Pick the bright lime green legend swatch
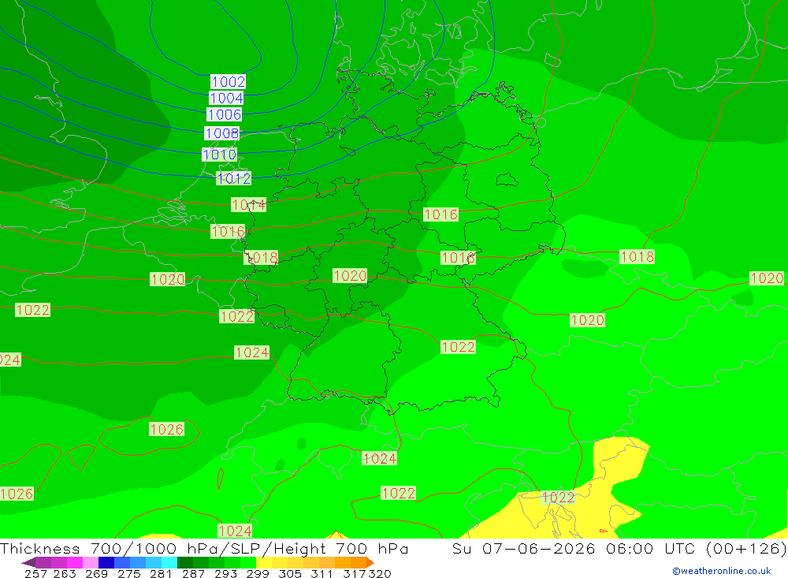 (x=248, y=562)
